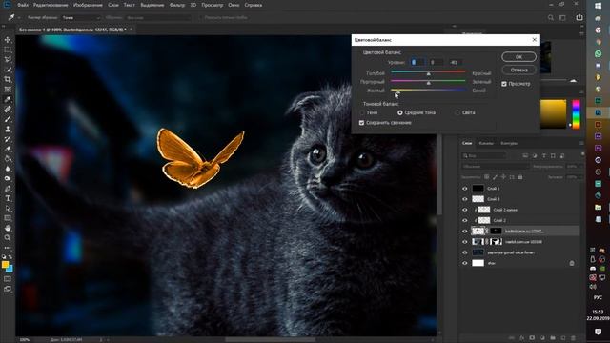This screenshot has height=343, width=610.
Task: Open the Размер образца dropdown showing Точка
Action: pos(81,17)
